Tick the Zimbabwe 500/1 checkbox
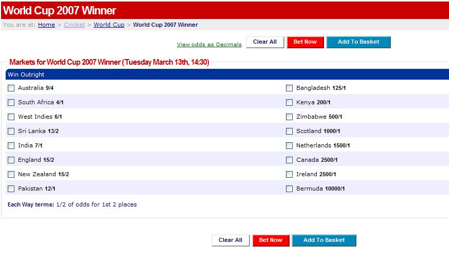Screen dimensions: 449x263 (x=290, y=117)
